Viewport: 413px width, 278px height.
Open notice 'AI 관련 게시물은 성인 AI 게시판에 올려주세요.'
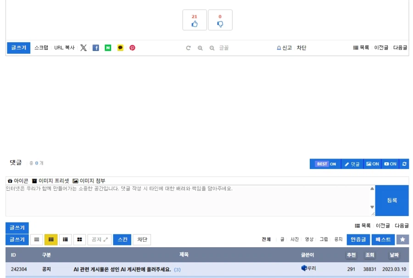pyautogui.click(x=122, y=269)
